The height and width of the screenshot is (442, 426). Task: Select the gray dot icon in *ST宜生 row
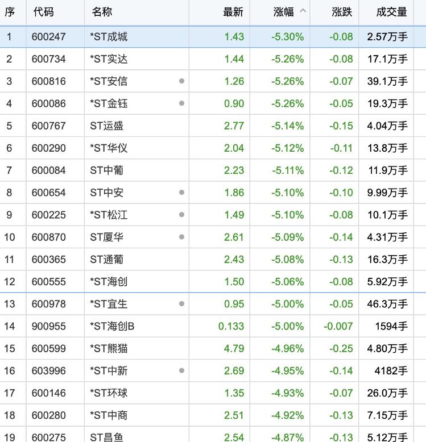pos(181,304)
